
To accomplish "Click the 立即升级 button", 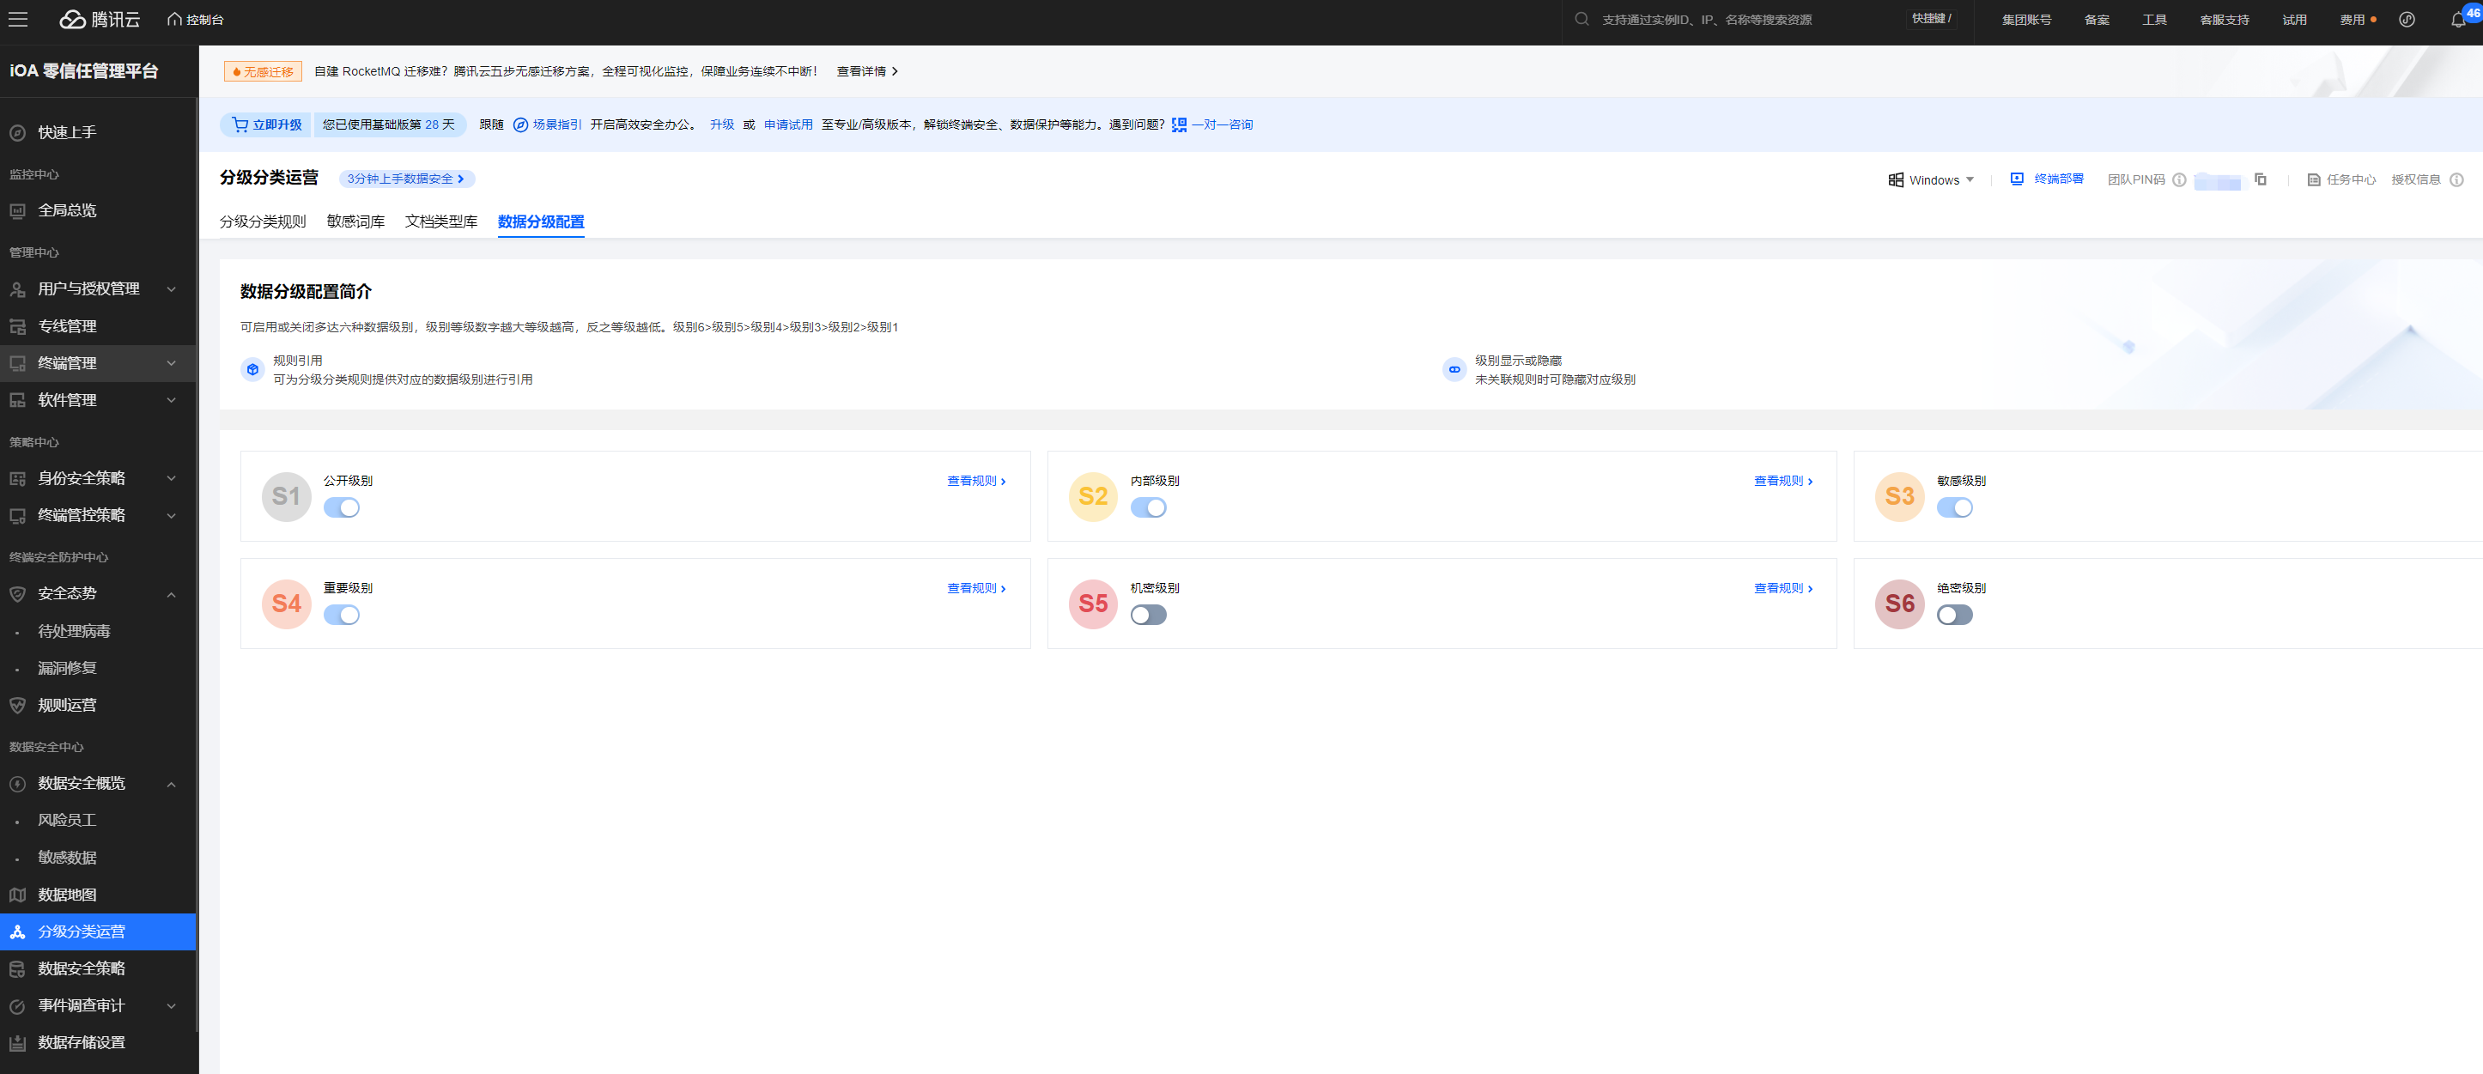I will pos(267,125).
